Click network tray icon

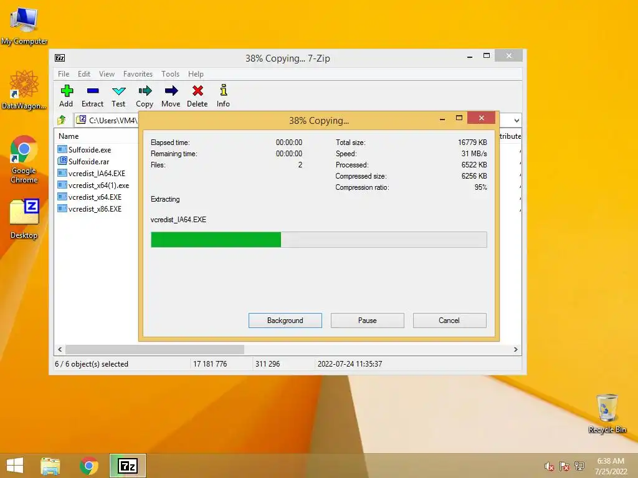(579, 466)
